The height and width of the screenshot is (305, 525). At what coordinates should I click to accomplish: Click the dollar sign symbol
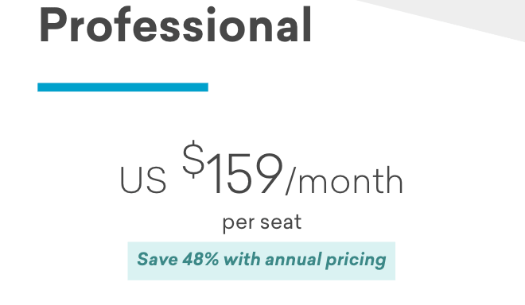tap(193, 159)
